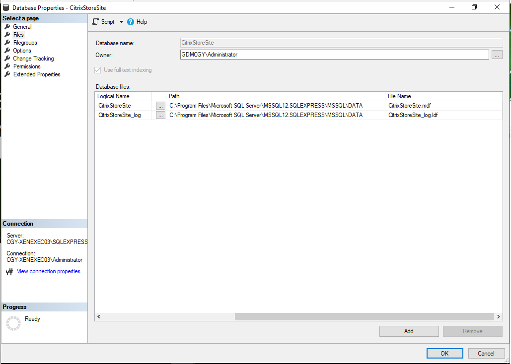Toggle Use full-text indexing checkbox
Screen dimensions: 511x364
pos(97,70)
